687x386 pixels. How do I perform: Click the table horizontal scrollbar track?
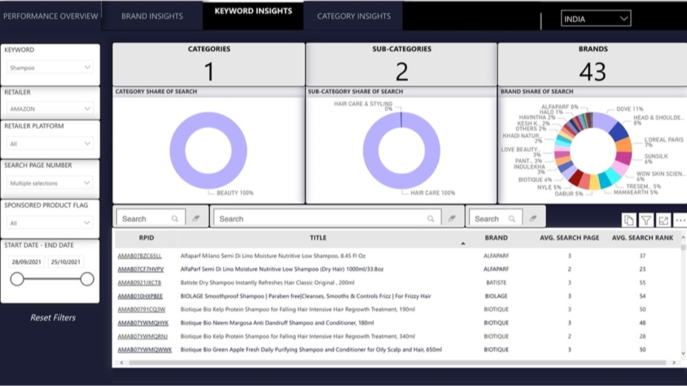[397, 363]
